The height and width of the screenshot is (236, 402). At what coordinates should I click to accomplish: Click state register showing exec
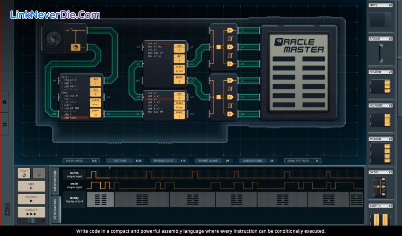96,102
